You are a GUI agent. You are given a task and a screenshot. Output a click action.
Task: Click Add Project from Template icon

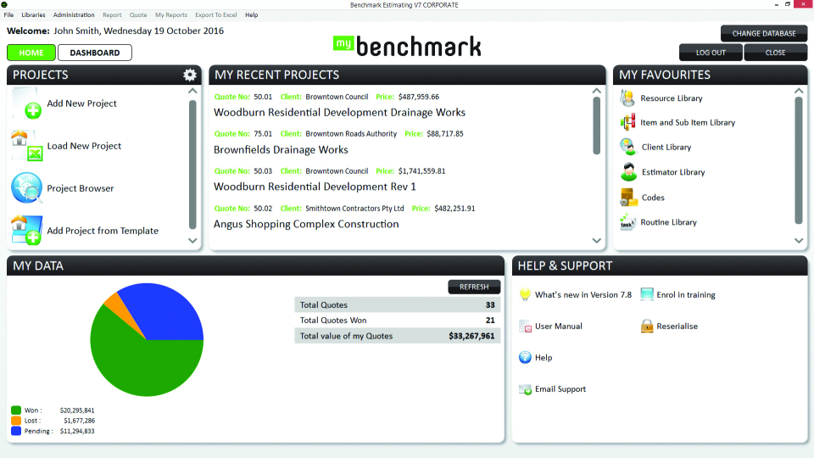[x=27, y=230]
